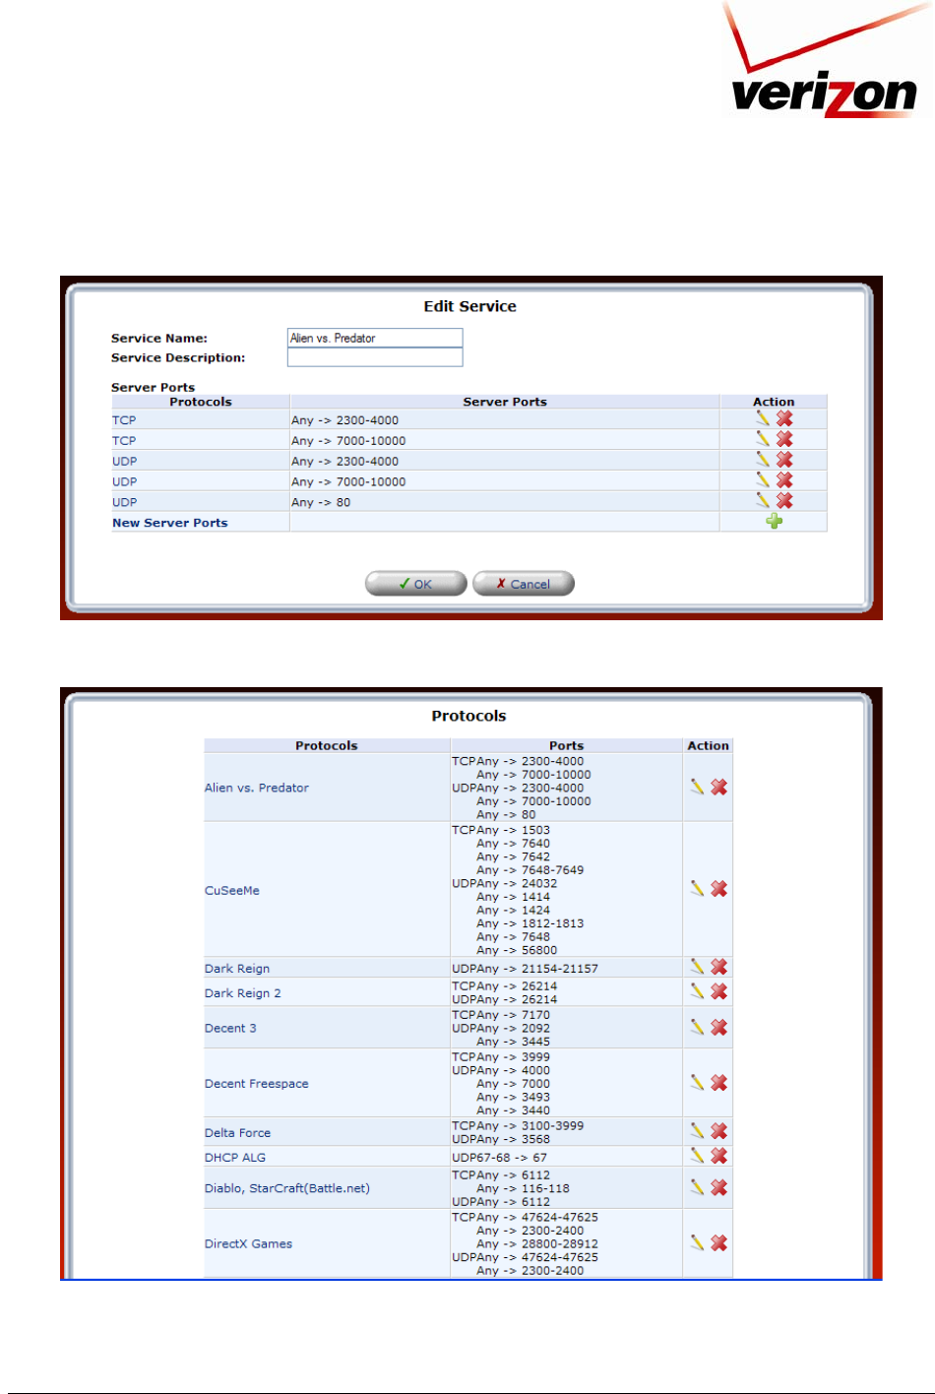The width and height of the screenshot is (935, 1394).
Task: Cancel the Edit Service dialog
Action: pos(523,584)
